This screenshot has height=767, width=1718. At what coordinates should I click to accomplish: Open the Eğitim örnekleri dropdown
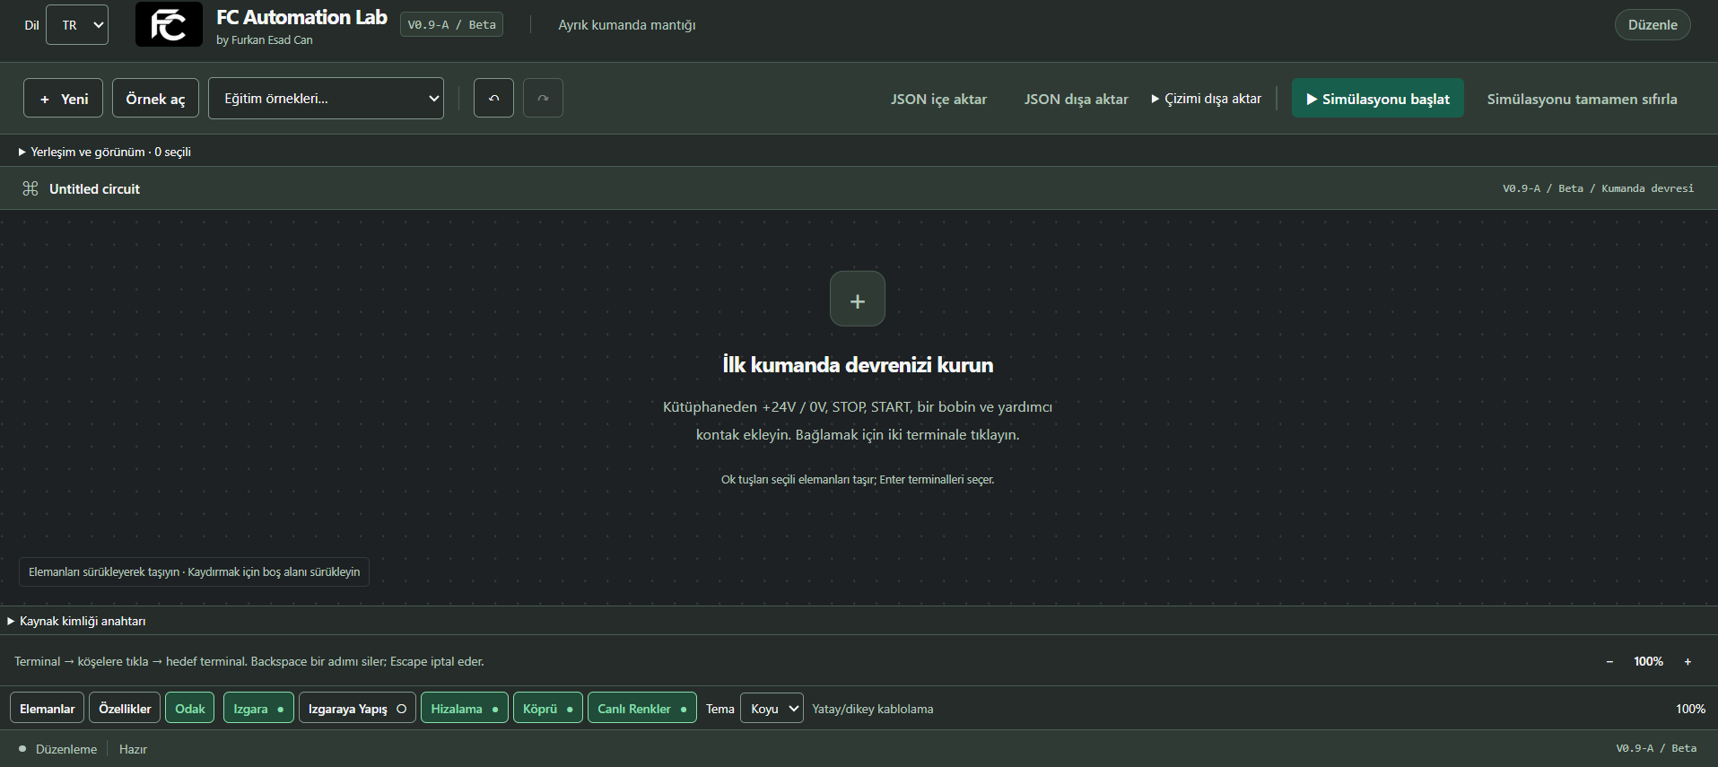(327, 98)
